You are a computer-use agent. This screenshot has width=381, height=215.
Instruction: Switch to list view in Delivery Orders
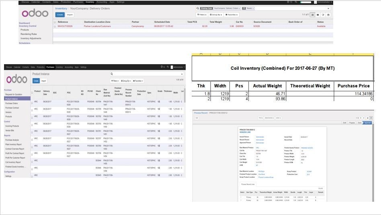tap(313, 15)
